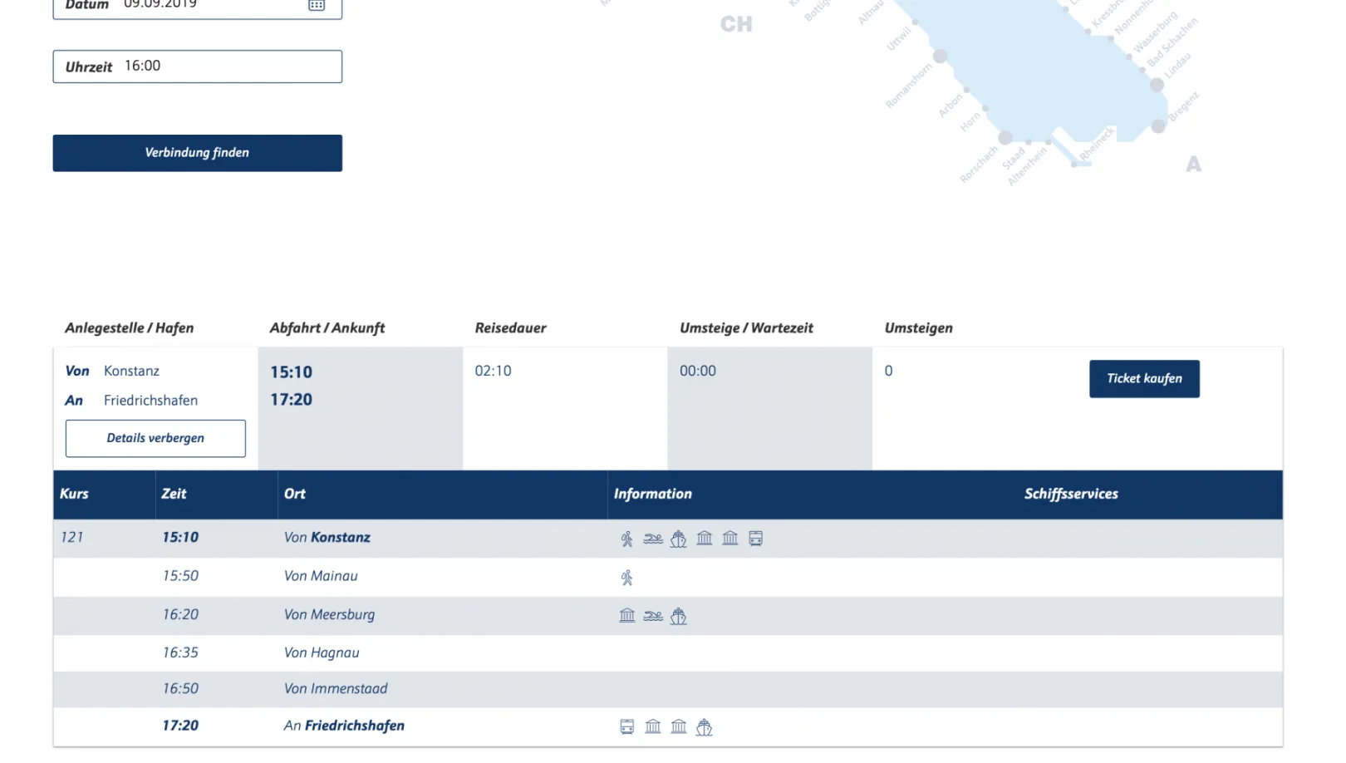Image resolution: width=1346 pixels, height=763 pixels.
Task: Select the Romanshorn port dot on the map
Action: point(940,57)
